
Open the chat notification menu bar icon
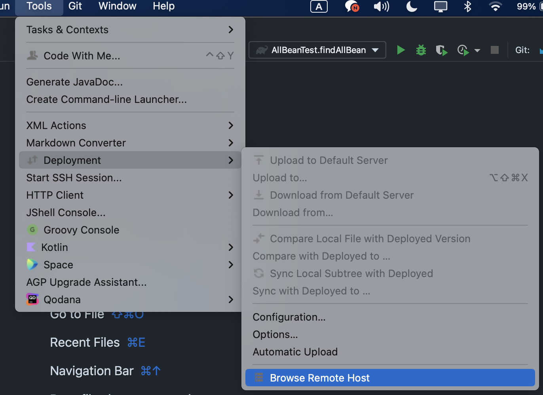351,6
